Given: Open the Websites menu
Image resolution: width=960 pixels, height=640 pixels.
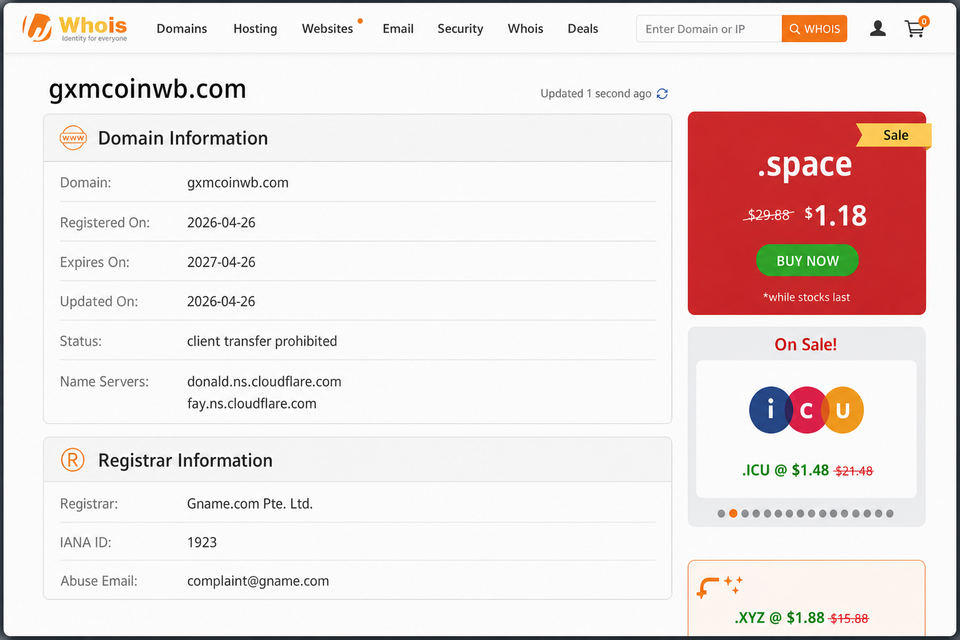Looking at the screenshot, I should point(327,29).
